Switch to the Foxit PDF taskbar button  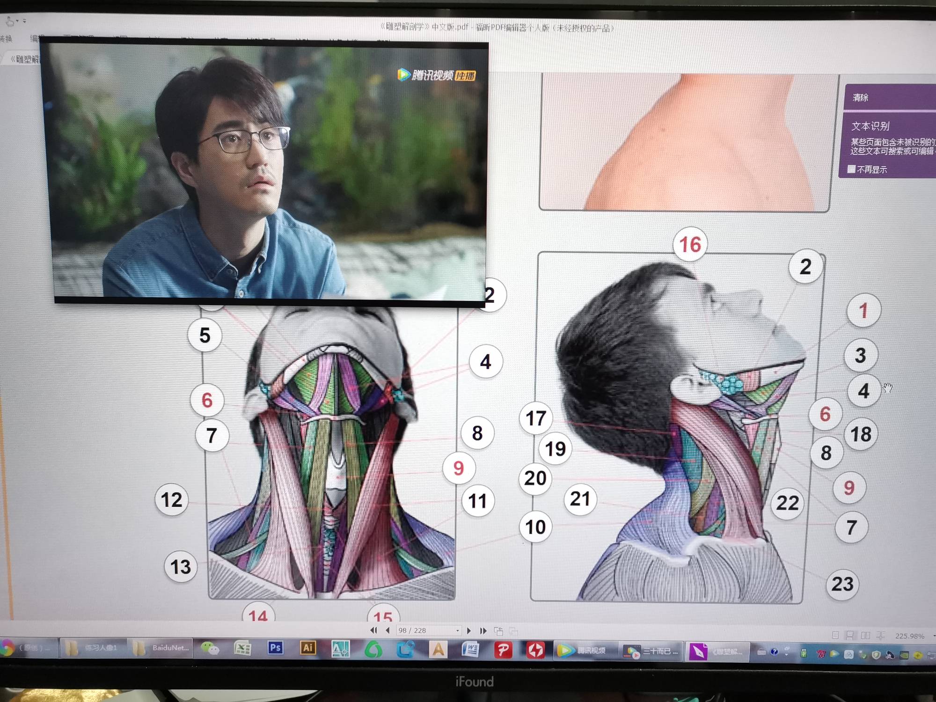[718, 651]
